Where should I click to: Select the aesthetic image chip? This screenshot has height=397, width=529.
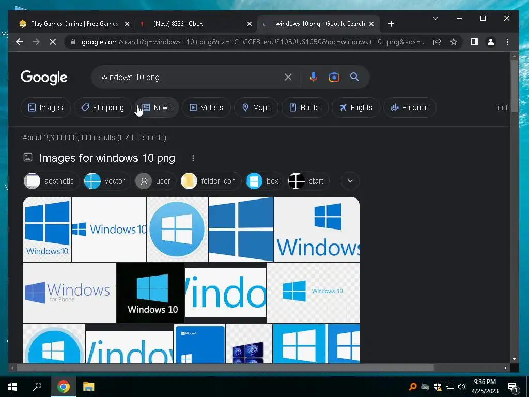coord(51,181)
